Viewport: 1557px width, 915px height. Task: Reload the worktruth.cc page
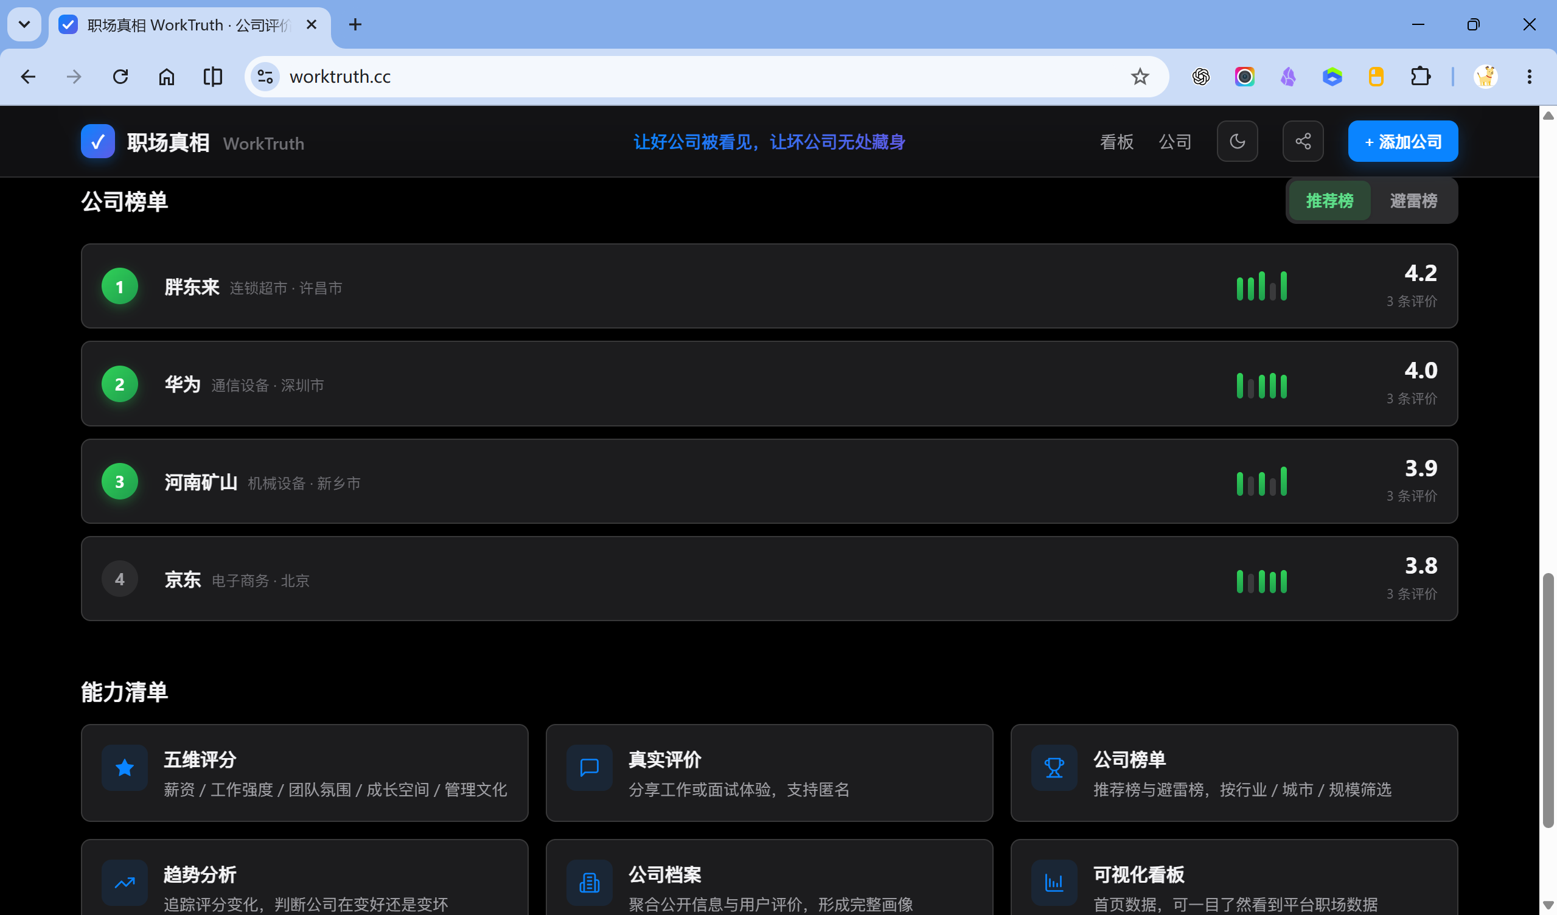[x=120, y=77]
